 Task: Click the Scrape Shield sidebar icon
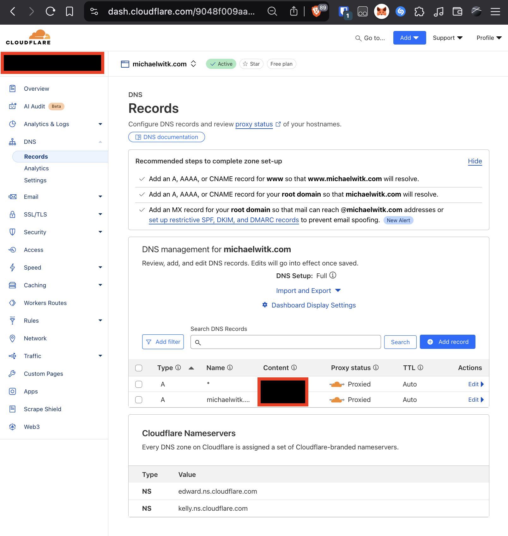tap(12, 409)
